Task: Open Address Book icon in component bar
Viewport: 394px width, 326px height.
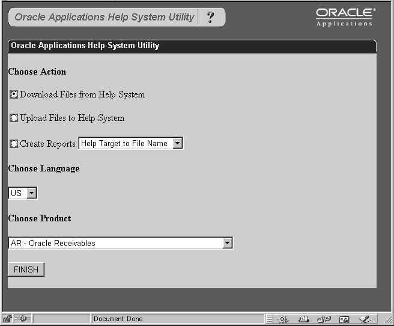Action: click(344, 319)
